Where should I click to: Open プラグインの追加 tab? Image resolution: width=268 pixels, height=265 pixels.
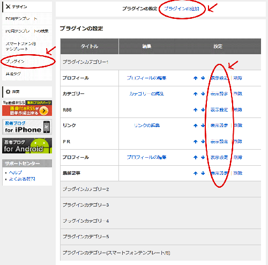[182, 9]
